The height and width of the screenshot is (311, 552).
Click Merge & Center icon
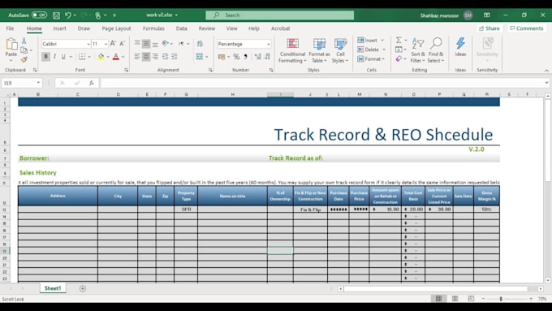[200, 56]
